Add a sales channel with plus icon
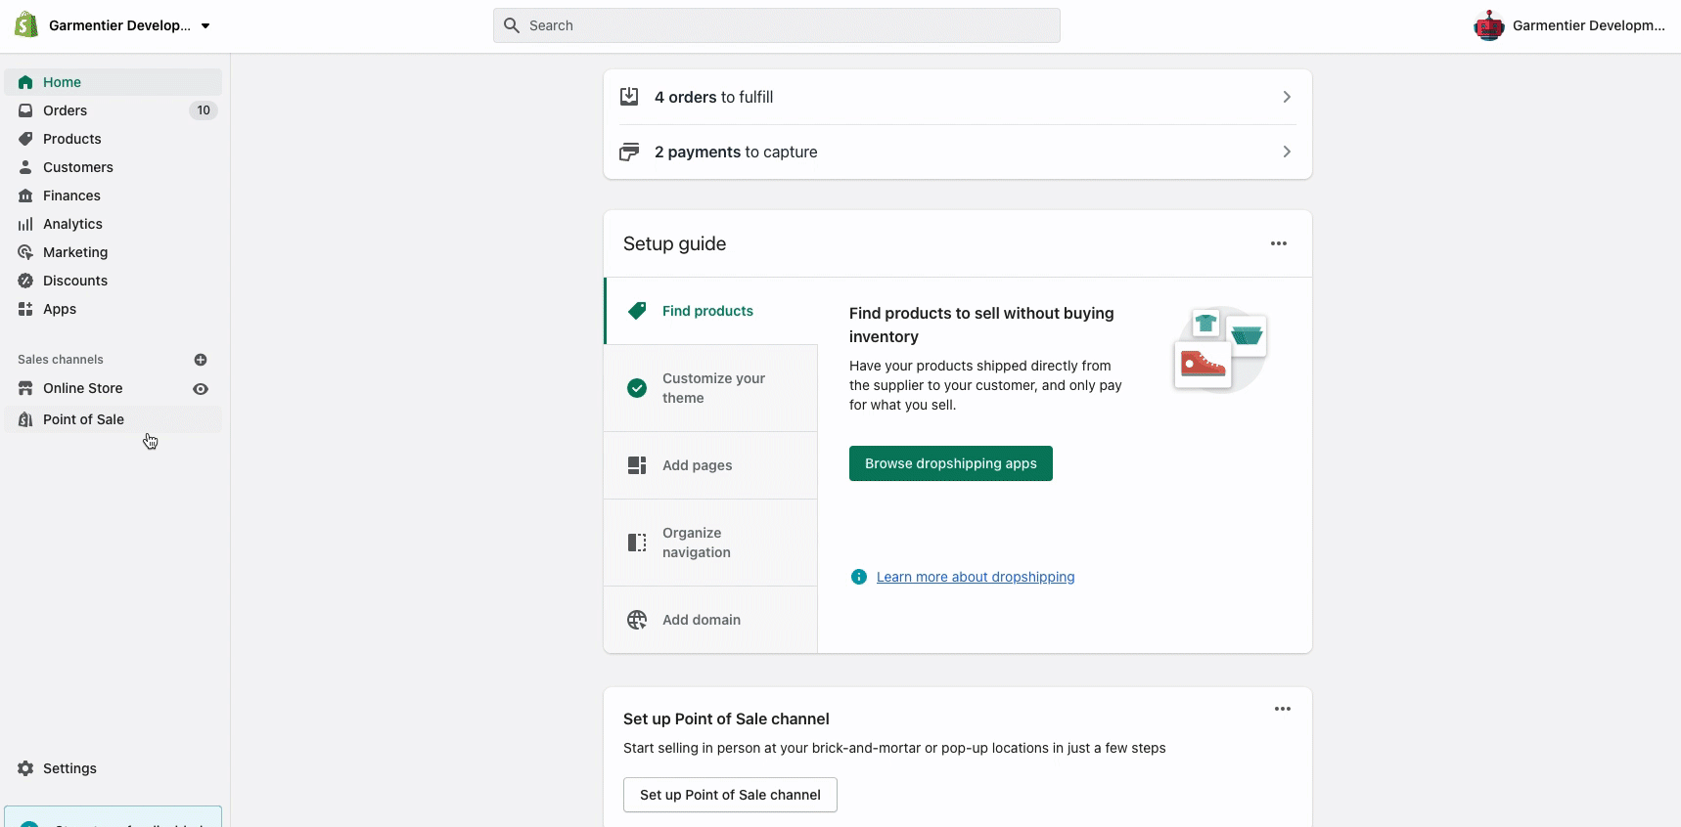Image resolution: width=1681 pixels, height=827 pixels. click(201, 360)
